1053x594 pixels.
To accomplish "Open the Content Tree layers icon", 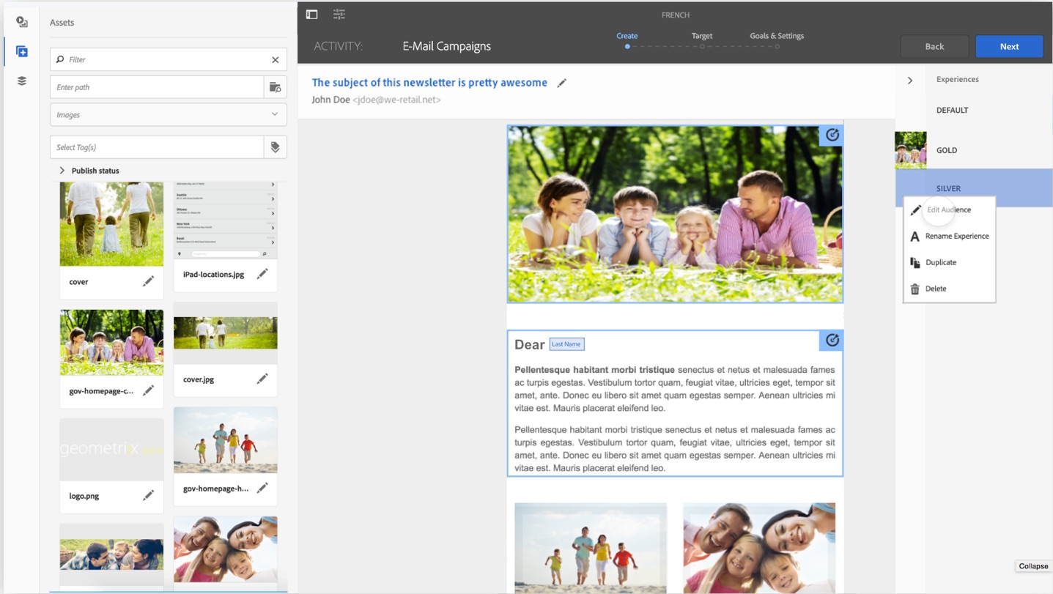I will click(x=22, y=81).
